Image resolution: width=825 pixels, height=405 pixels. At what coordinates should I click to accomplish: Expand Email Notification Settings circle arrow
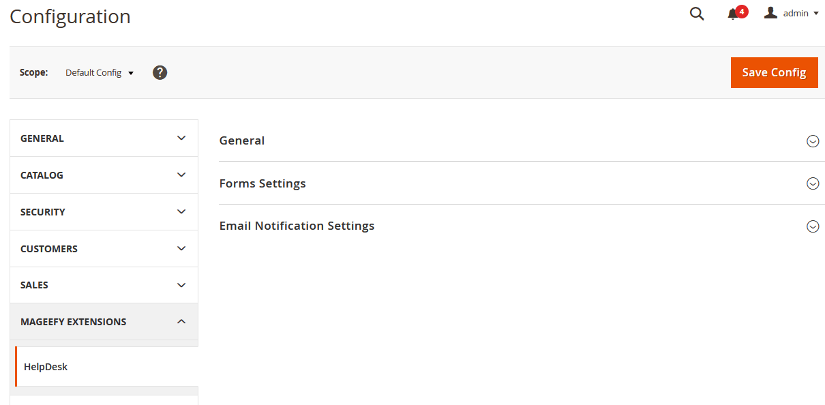click(x=813, y=226)
